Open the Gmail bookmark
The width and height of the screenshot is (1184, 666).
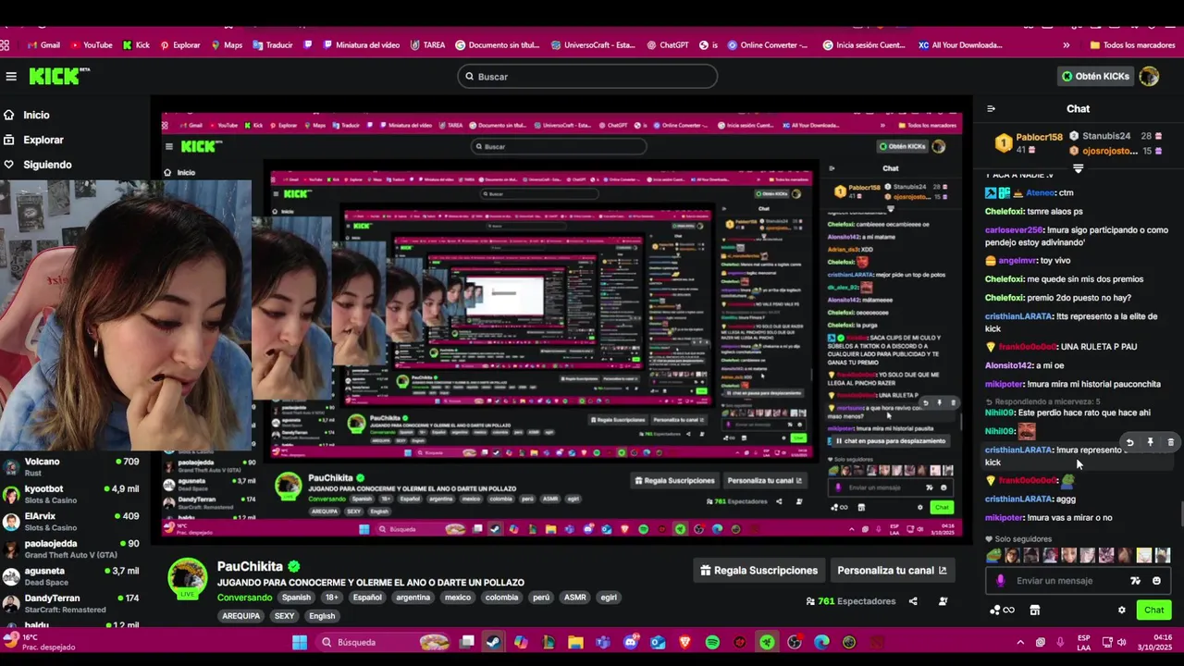pyautogui.click(x=43, y=44)
